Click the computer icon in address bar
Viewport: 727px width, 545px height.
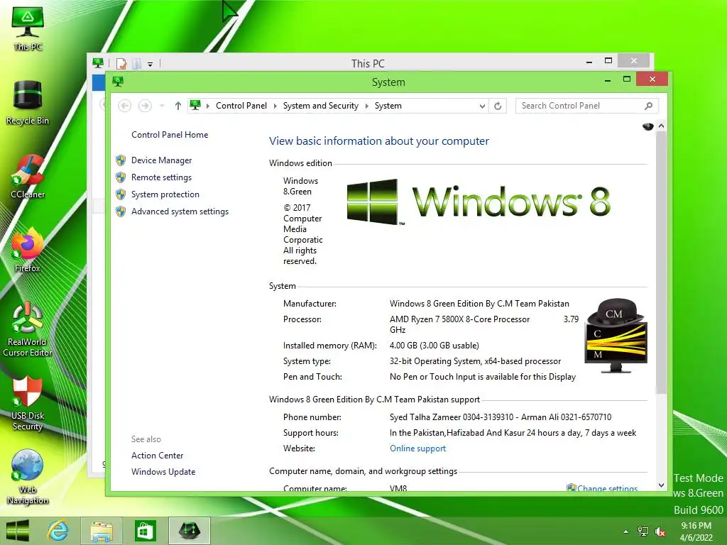(195, 105)
